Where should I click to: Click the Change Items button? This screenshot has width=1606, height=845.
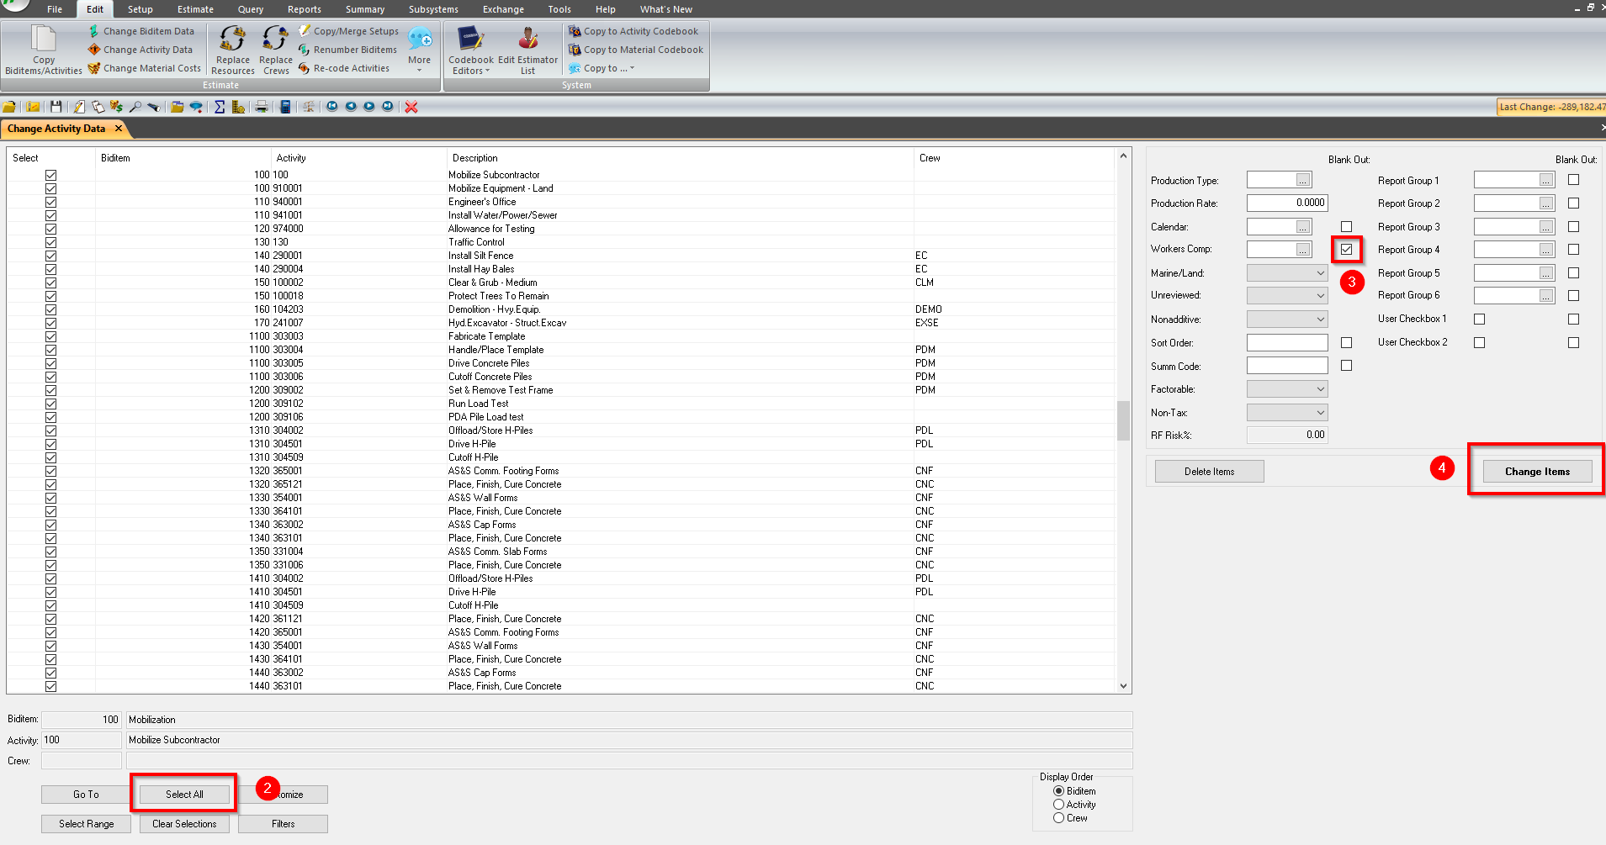[1536, 471]
